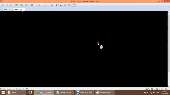The height and width of the screenshot is (95, 170).
Task: Close the Home tab
Action: point(10,9)
